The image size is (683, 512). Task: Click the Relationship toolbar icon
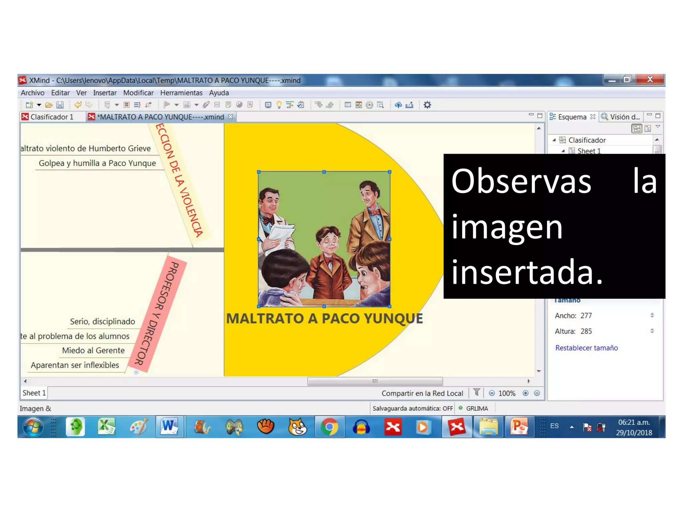point(148,105)
